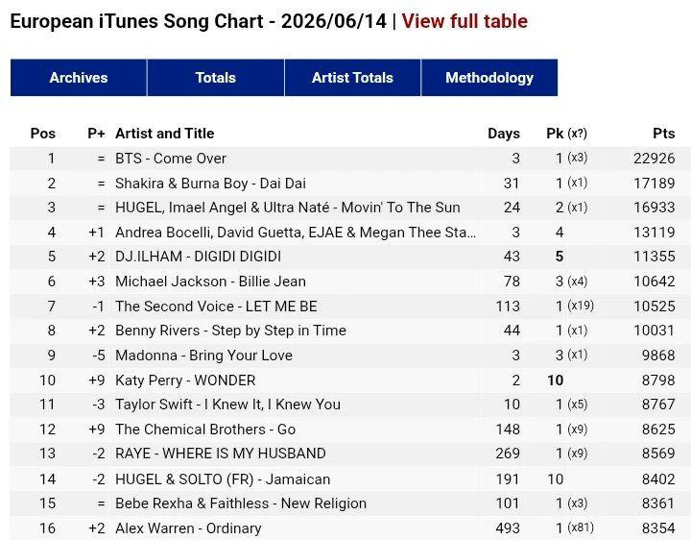Image resolution: width=691 pixels, height=540 pixels.
Task: Click the Artist and Title column header
Action: point(164,134)
